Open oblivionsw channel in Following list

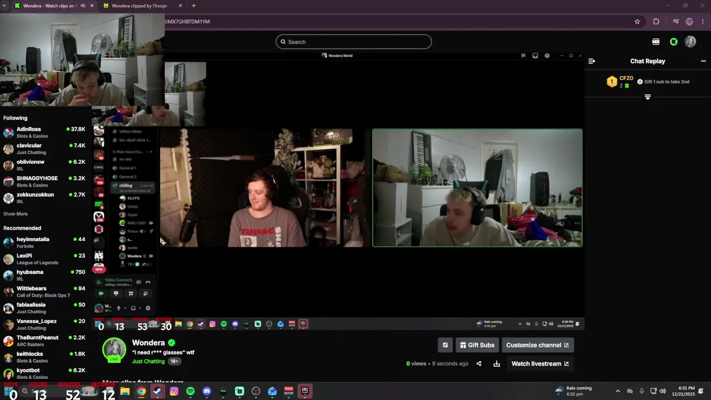(44, 165)
